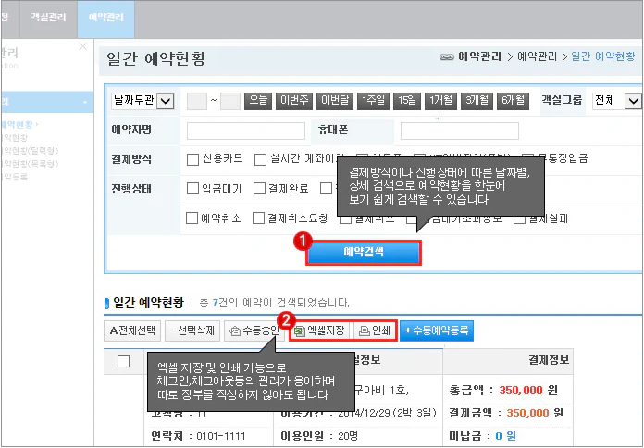Set the date range to 이번달

pos(335,100)
